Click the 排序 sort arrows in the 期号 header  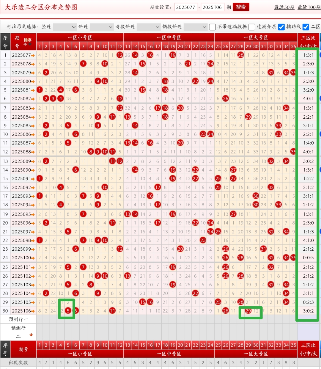(x=28, y=42)
